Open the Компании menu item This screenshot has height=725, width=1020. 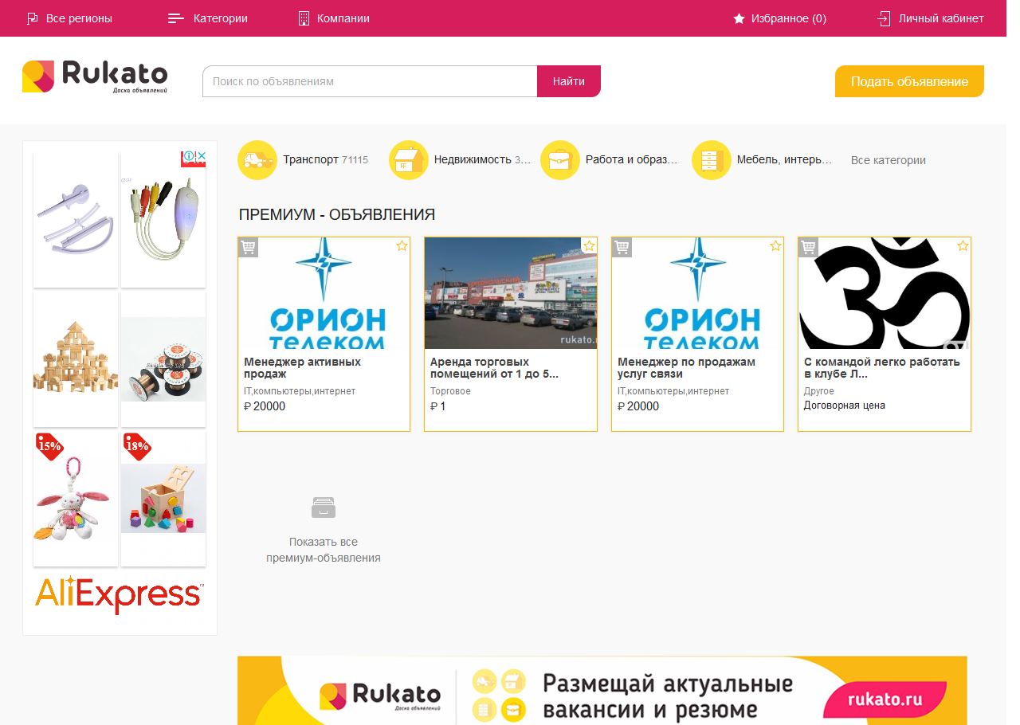click(334, 18)
